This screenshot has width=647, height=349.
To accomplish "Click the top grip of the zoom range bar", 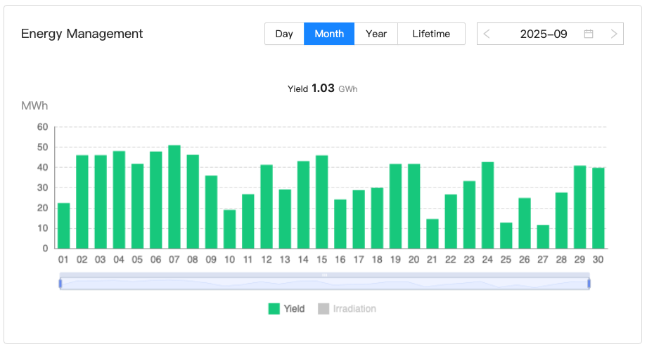I will coord(325,275).
